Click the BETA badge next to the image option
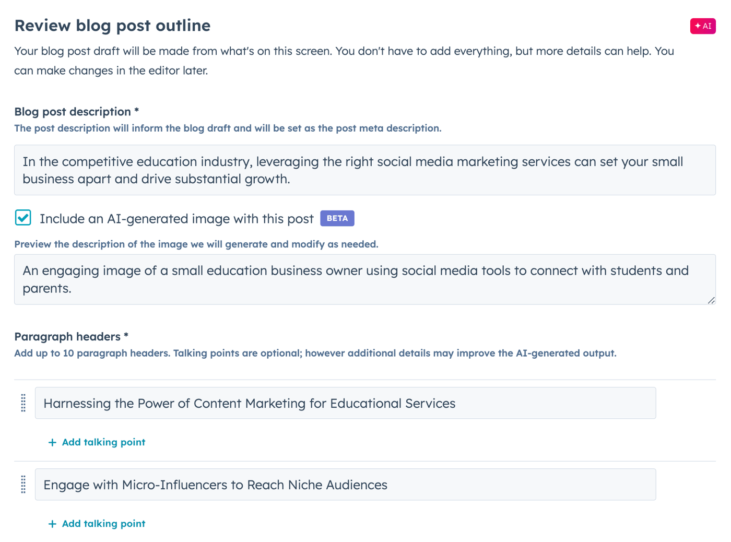731x542 pixels. click(337, 218)
